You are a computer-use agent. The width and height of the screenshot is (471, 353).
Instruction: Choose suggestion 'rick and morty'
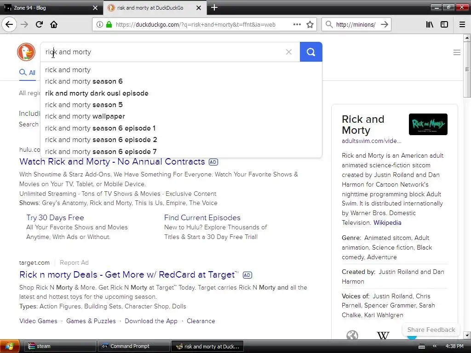click(181, 70)
